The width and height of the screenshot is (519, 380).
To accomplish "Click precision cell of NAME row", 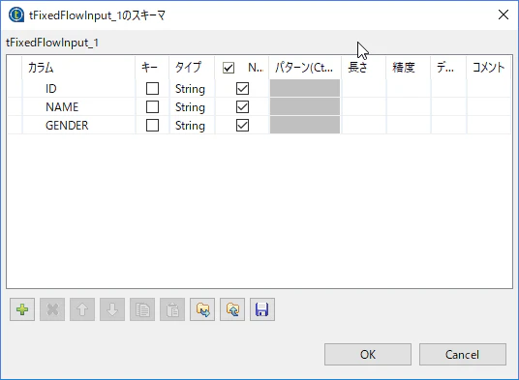I will click(408, 107).
